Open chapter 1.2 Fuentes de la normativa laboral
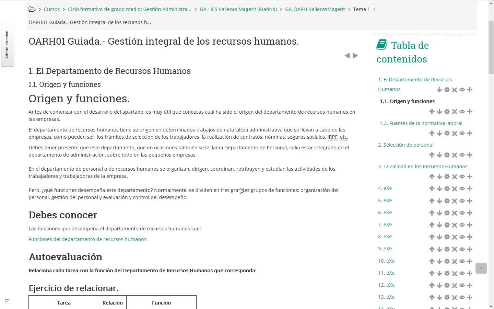494x309 pixels. [x=421, y=123]
